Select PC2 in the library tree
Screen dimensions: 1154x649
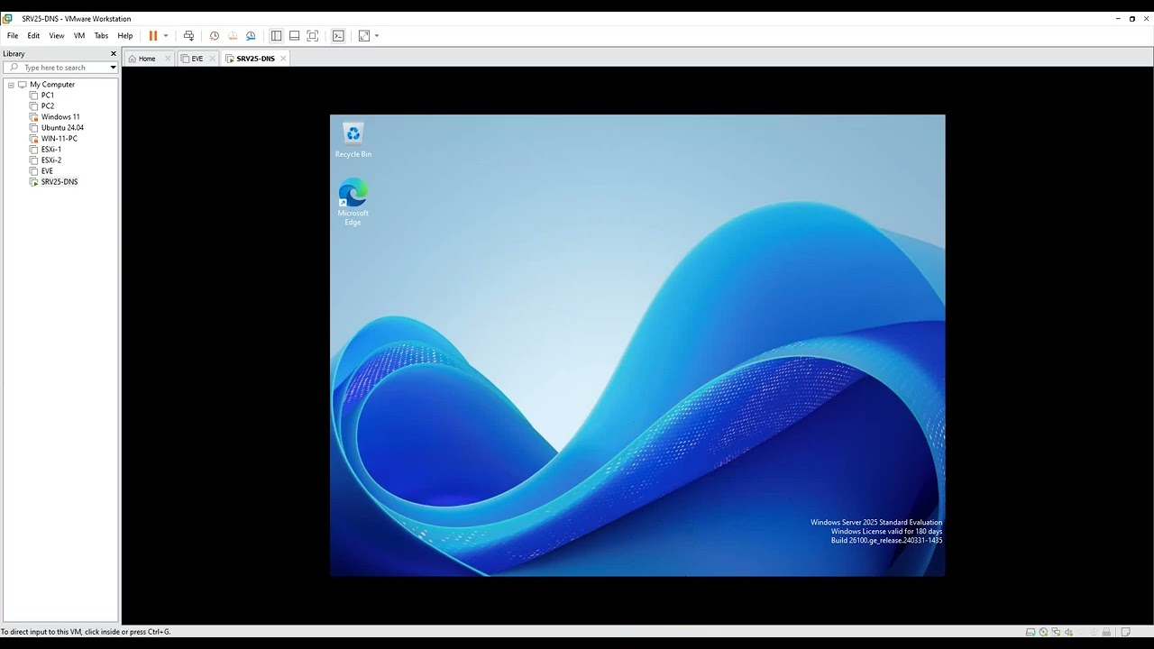click(x=48, y=106)
